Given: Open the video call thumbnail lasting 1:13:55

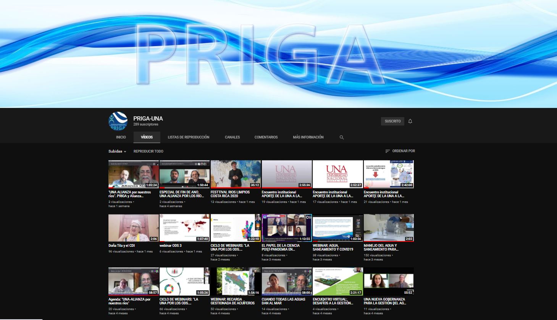Looking at the screenshot, I should (x=287, y=228).
